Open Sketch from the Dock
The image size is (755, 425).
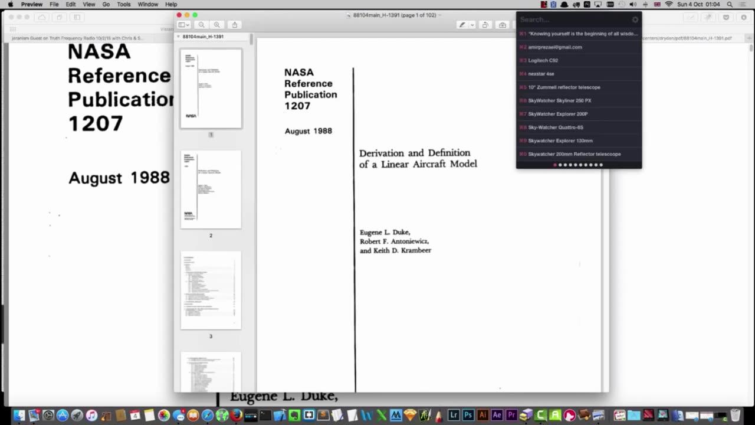pyautogui.click(x=410, y=415)
